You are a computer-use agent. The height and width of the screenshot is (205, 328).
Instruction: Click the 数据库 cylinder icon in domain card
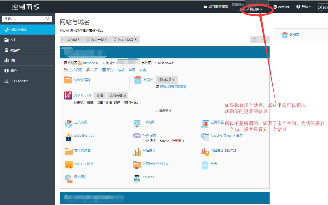click(x=138, y=80)
